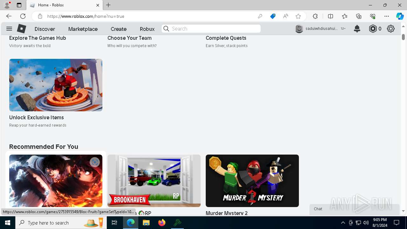
Task: Open the Favorites list
Action: click(345, 16)
